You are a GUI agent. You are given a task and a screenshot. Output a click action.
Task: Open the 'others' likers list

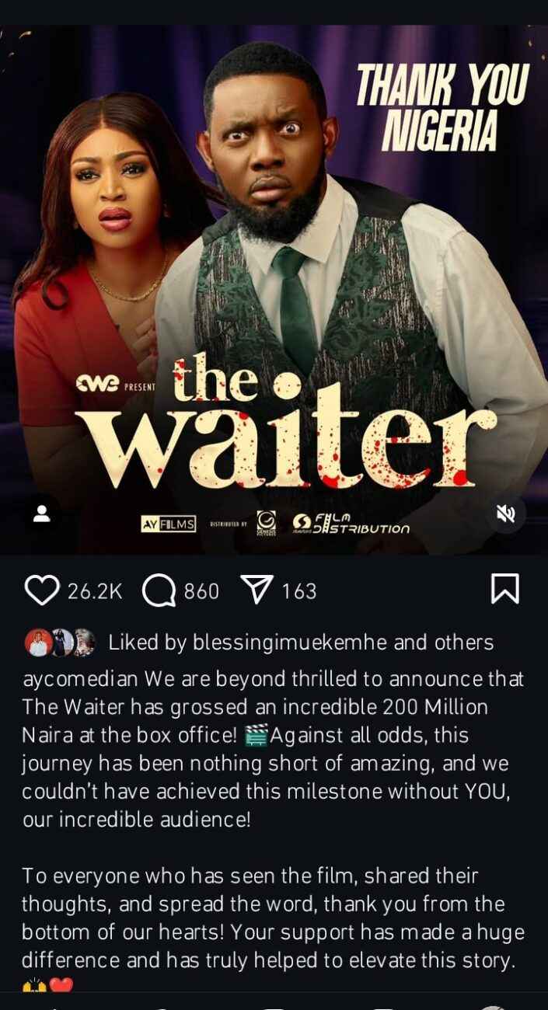click(466, 643)
